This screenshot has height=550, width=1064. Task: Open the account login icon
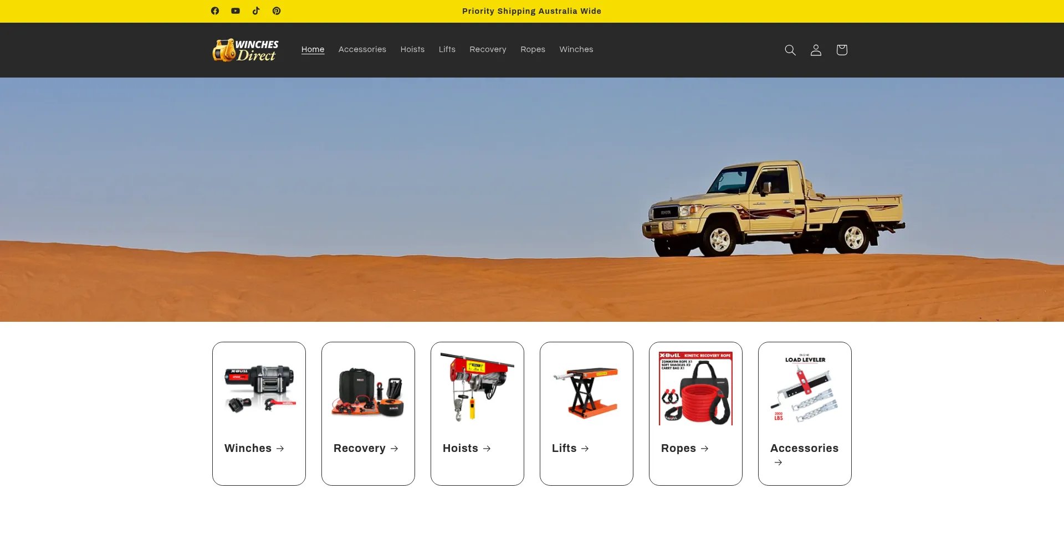coord(816,50)
